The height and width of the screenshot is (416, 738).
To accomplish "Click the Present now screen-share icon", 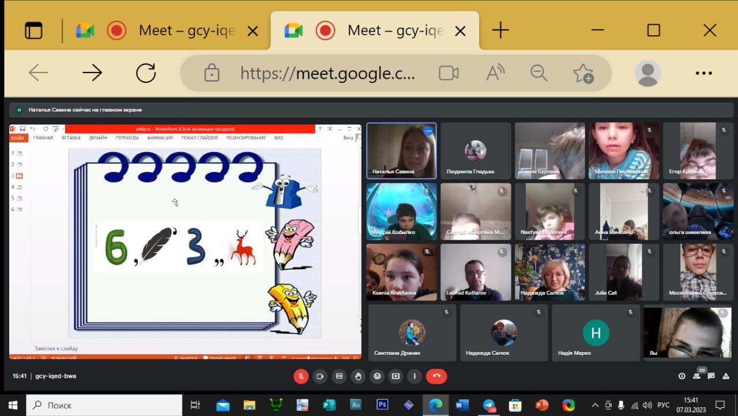I will click(x=396, y=376).
